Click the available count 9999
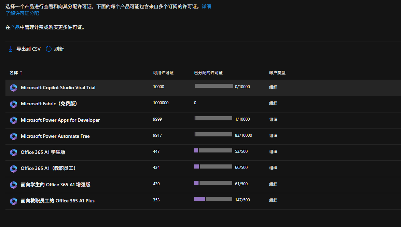The width and height of the screenshot is (401, 227). click(x=157, y=119)
